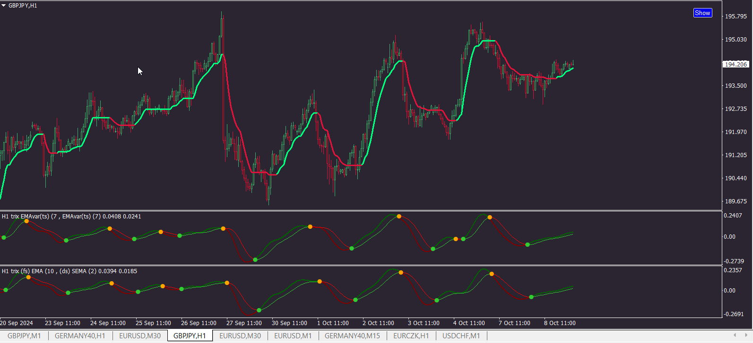Click the 20 Sep 2024 date label
753x343 pixels.
coord(17,323)
